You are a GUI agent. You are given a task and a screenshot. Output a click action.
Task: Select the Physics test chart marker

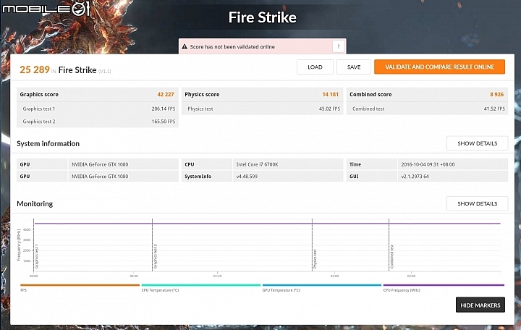315,259
